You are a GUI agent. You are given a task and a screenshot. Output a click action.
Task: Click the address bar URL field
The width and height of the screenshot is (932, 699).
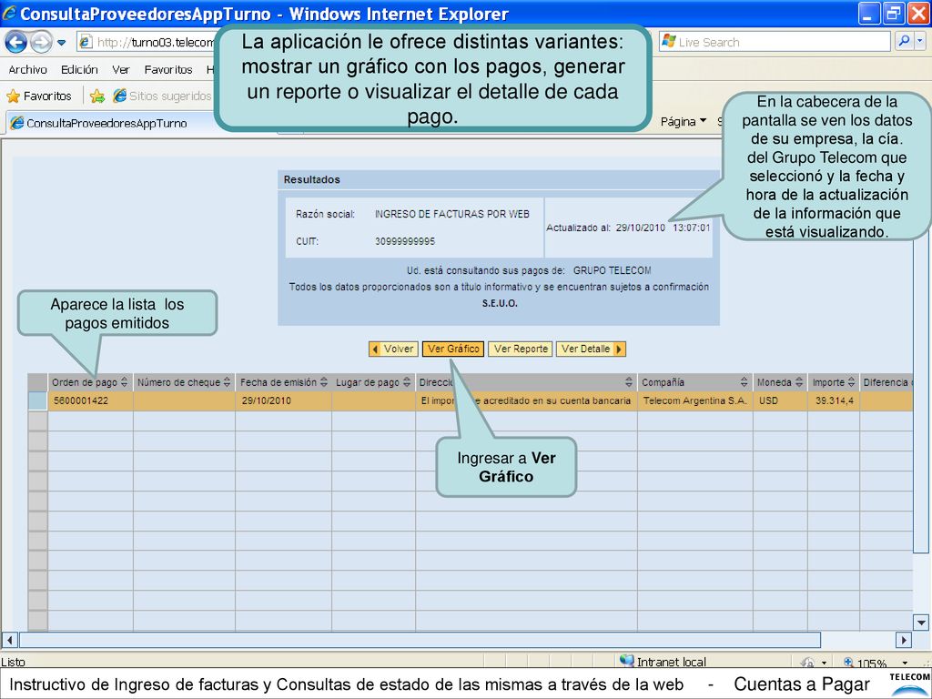[147, 42]
